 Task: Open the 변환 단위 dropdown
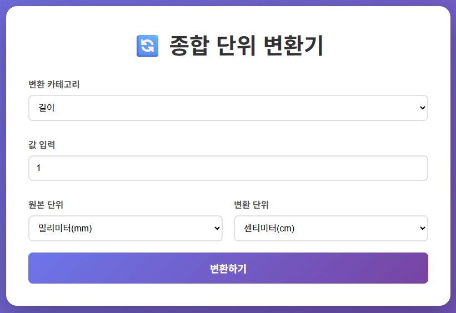click(330, 228)
